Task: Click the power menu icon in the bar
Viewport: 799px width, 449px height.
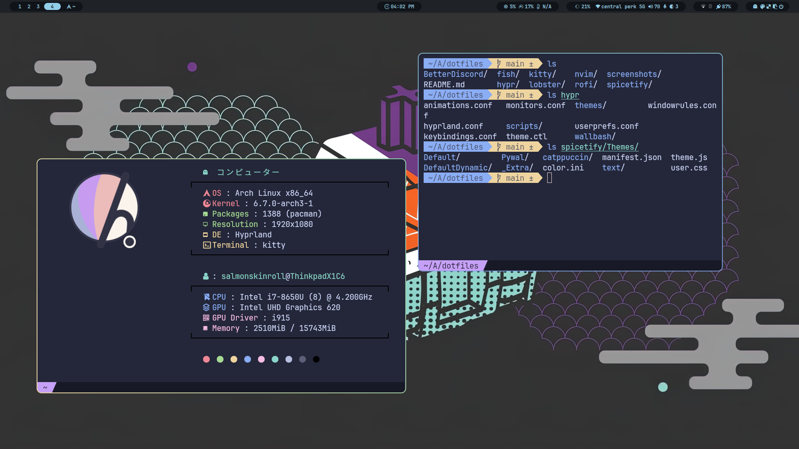Action: click(781, 7)
